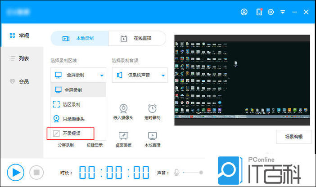Click 分屏录制 label
Screen dimensions: 316x187
66,145
